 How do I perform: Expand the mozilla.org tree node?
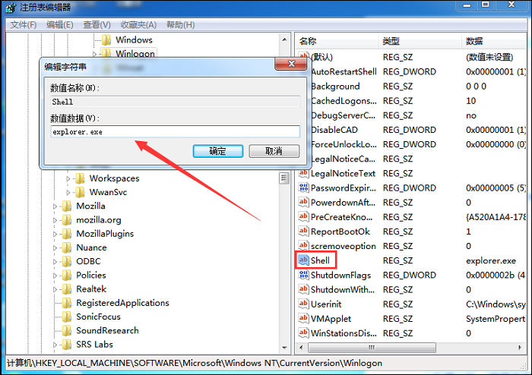tap(55, 220)
